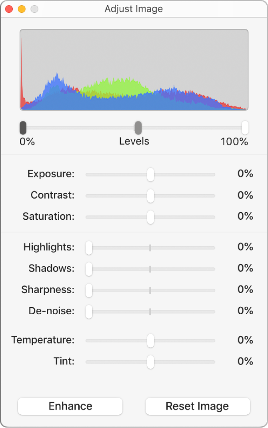The width and height of the screenshot is (268, 428).
Task: Click the Contrast slider handle
Action: [150, 195]
